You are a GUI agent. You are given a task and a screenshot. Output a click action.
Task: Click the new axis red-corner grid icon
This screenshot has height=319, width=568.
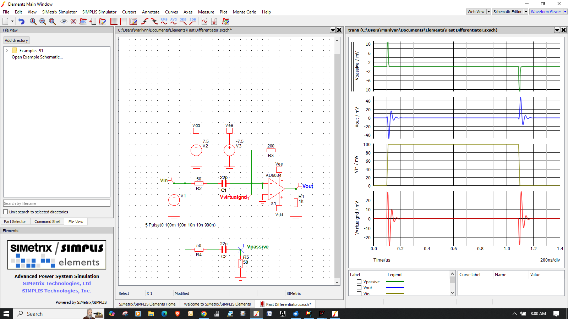(x=114, y=21)
